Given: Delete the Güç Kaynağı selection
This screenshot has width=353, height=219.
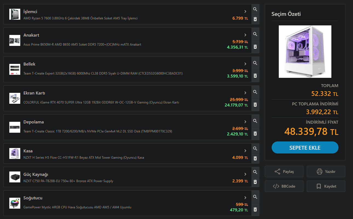Looking at the screenshot, I should click(x=255, y=182).
